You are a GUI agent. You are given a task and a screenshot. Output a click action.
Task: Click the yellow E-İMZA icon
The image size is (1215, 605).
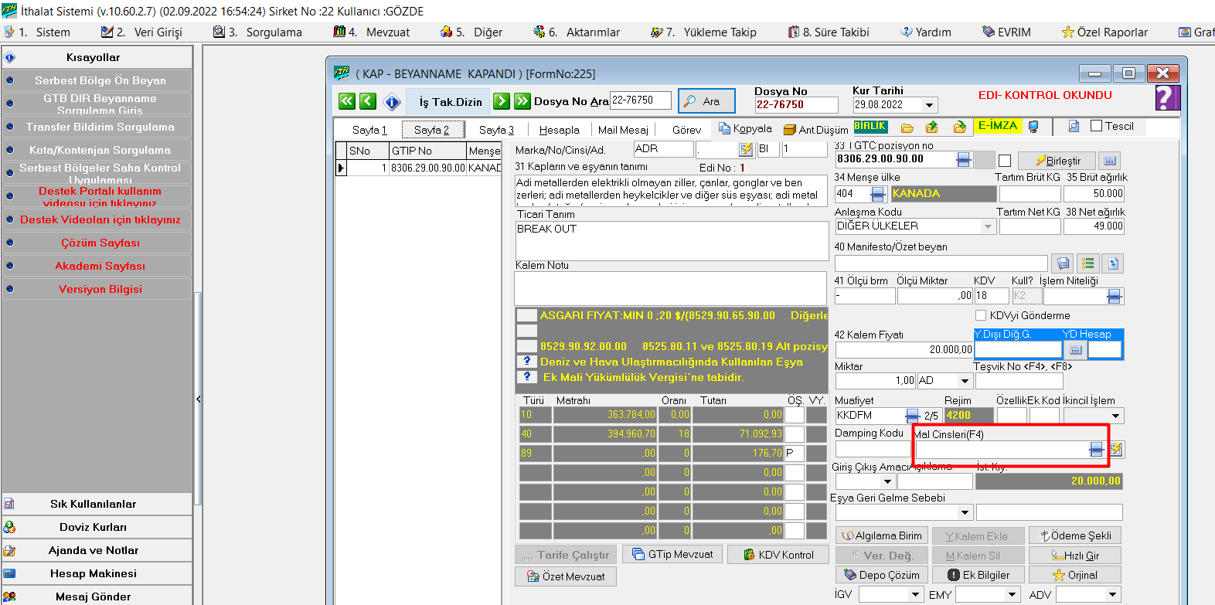[x=997, y=126]
